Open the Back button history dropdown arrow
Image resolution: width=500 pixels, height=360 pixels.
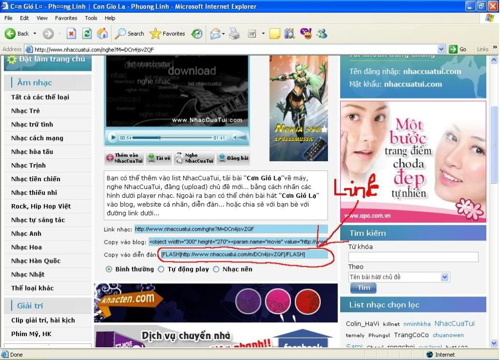(x=35, y=33)
